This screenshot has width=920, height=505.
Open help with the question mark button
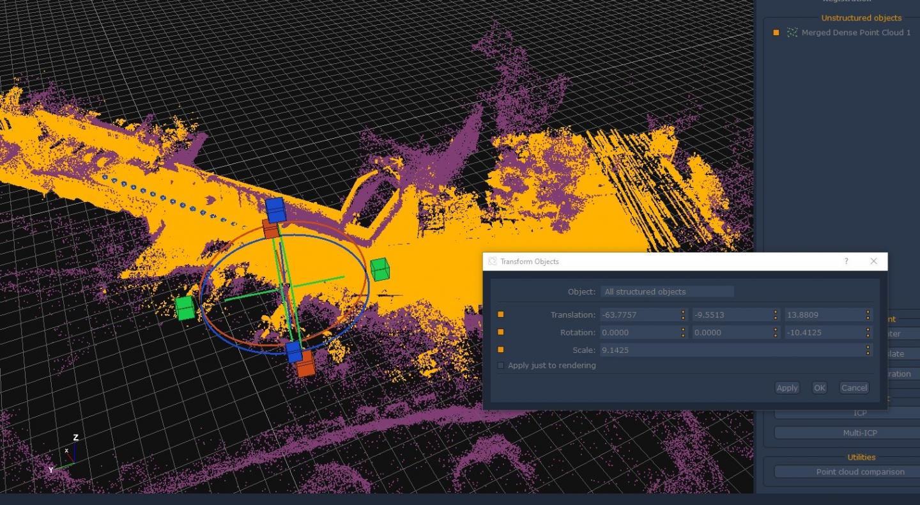coord(847,261)
